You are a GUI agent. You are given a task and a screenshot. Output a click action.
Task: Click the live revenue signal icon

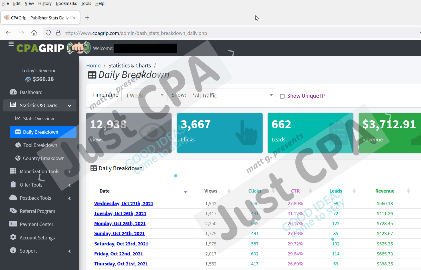tap(28, 79)
